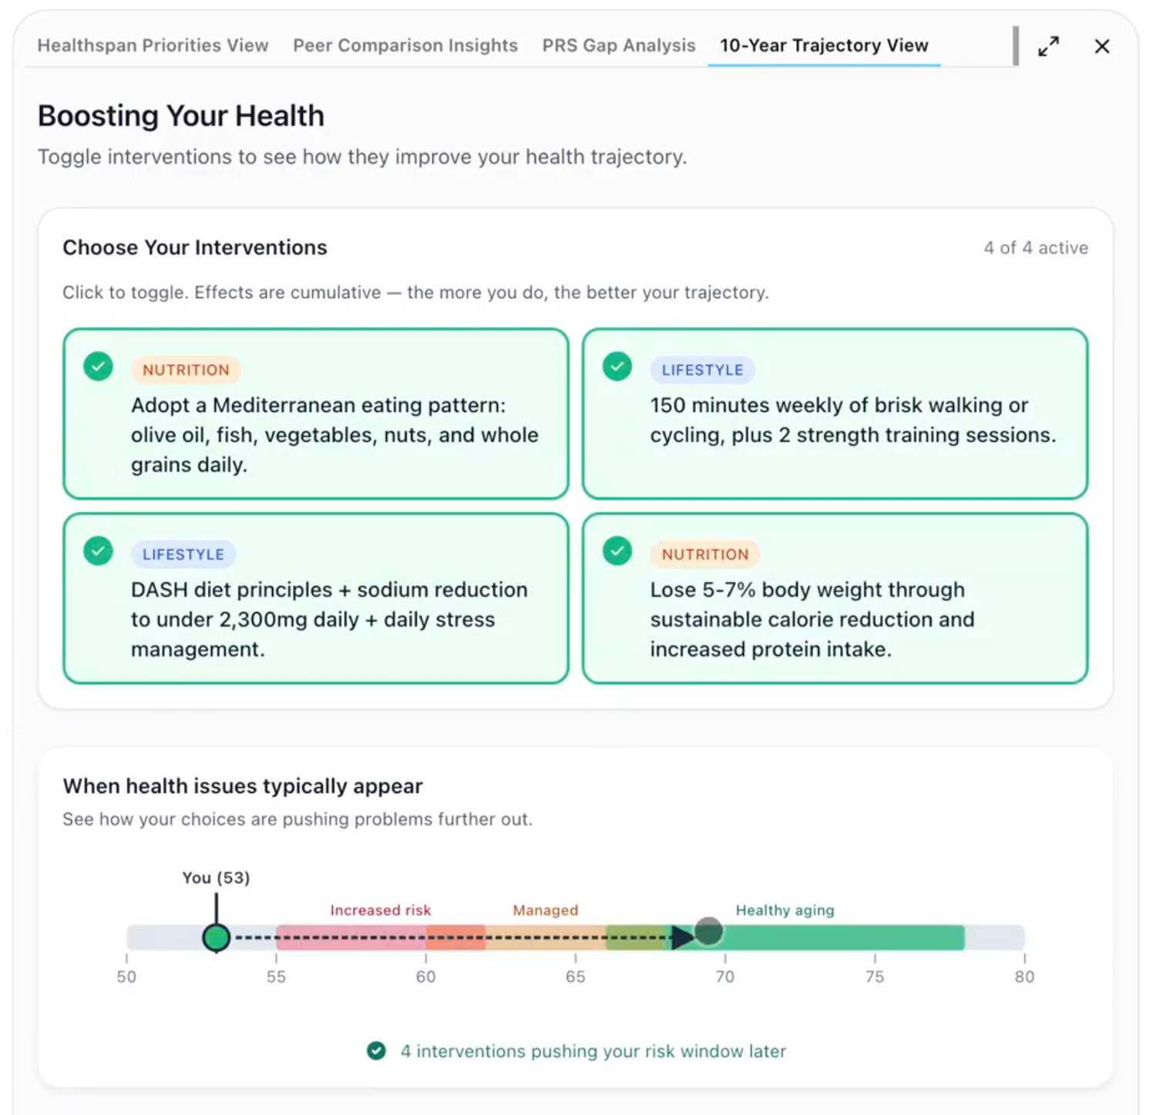1156x1115 pixels.
Task: Click the NUTRITION tag on body weight card
Action: (x=705, y=554)
